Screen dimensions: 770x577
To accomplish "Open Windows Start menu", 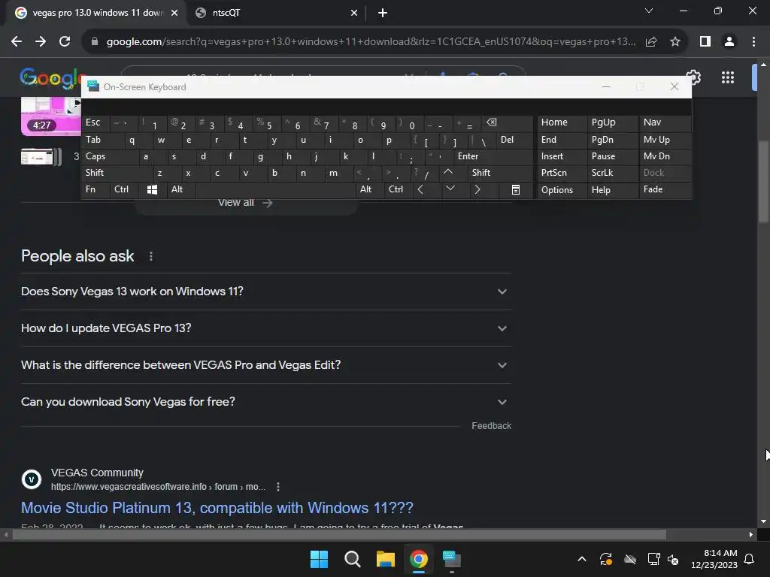I will pos(319,559).
